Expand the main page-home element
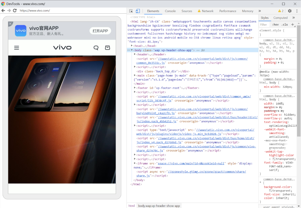This screenshot has width=301, height=208. click(x=135, y=75)
